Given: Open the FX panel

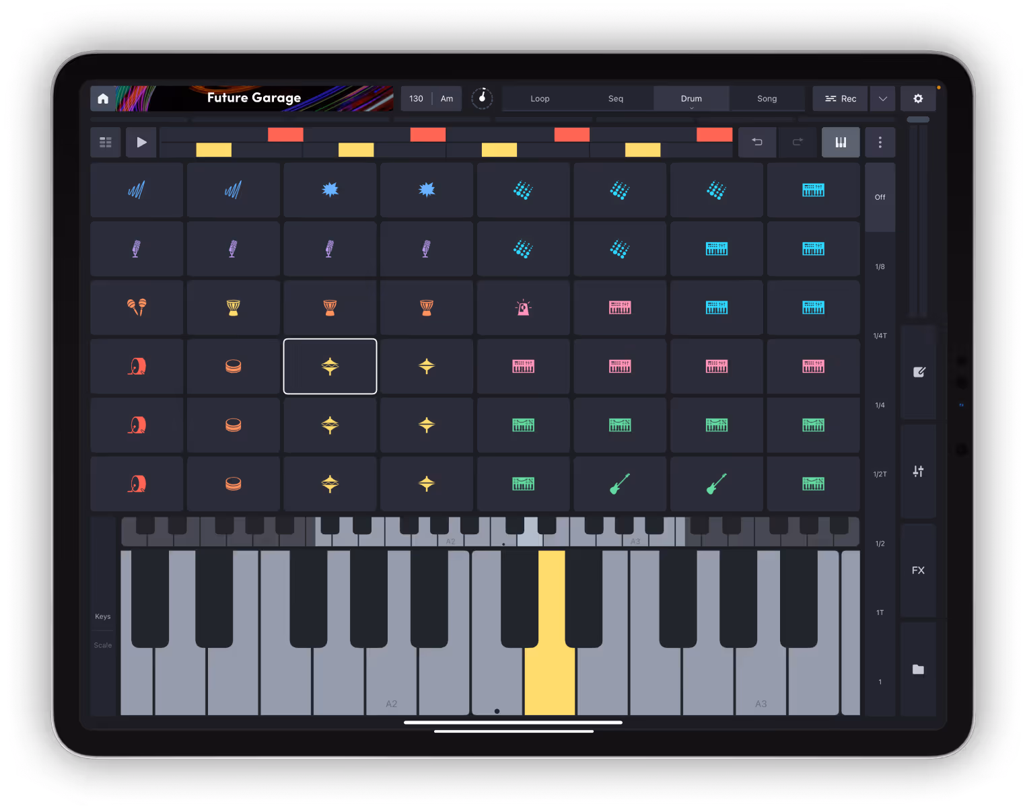Looking at the screenshot, I should [918, 570].
